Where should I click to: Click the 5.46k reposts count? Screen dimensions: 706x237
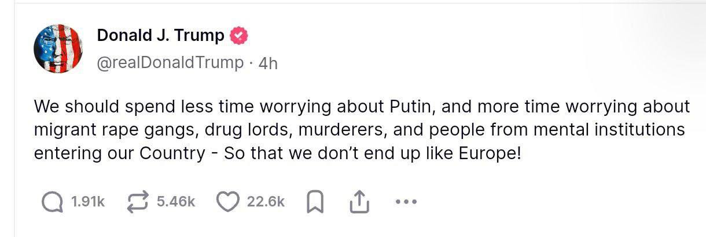tap(176, 202)
